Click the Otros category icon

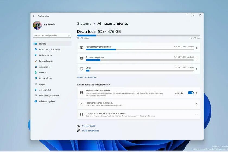pos(81,69)
